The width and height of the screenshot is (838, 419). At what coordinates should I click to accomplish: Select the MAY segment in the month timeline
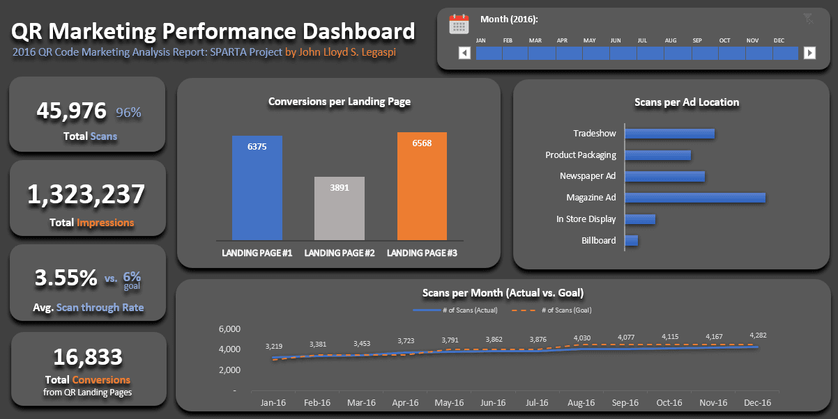tap(596, 53)
